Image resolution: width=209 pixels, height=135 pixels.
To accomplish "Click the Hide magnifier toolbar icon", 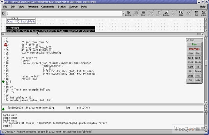I will (181, 13).
